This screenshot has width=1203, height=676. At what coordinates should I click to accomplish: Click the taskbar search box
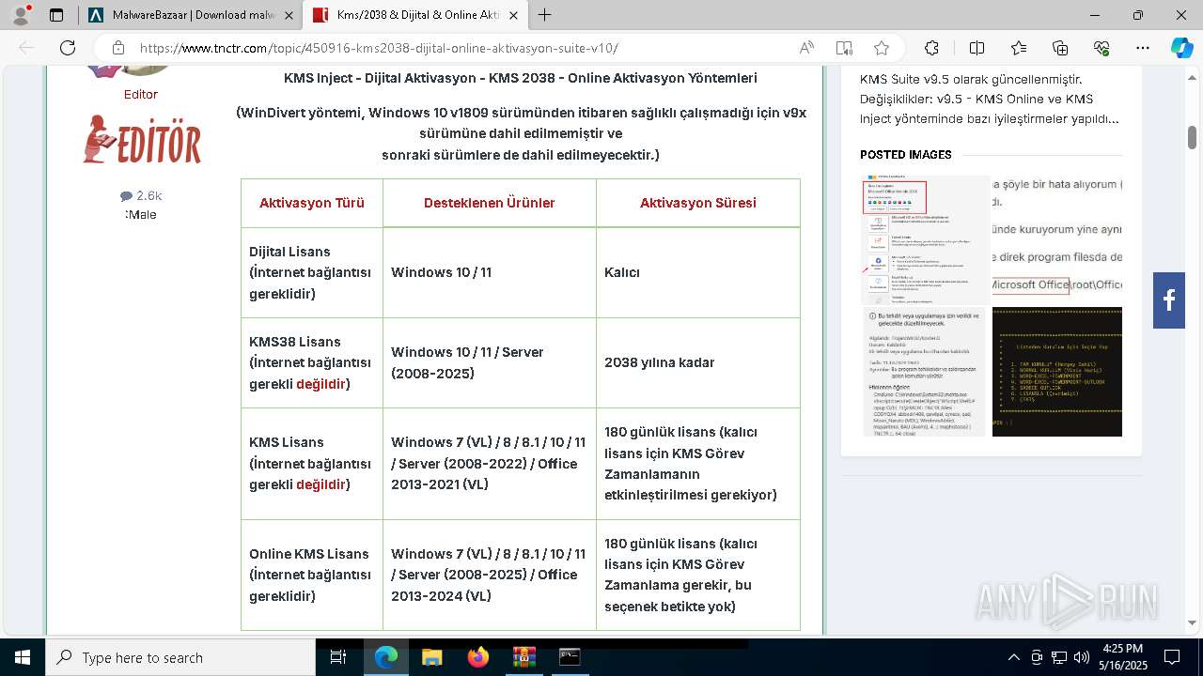tap(180, 657)
